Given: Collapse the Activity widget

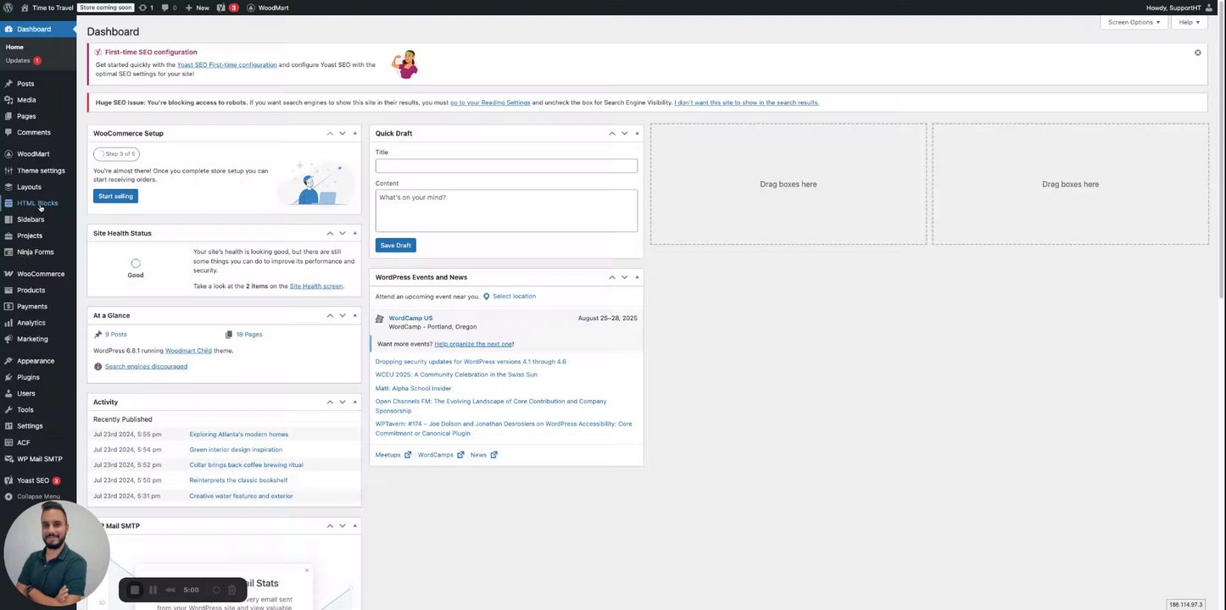Looking at the screenshot, I should pos(354,402).
